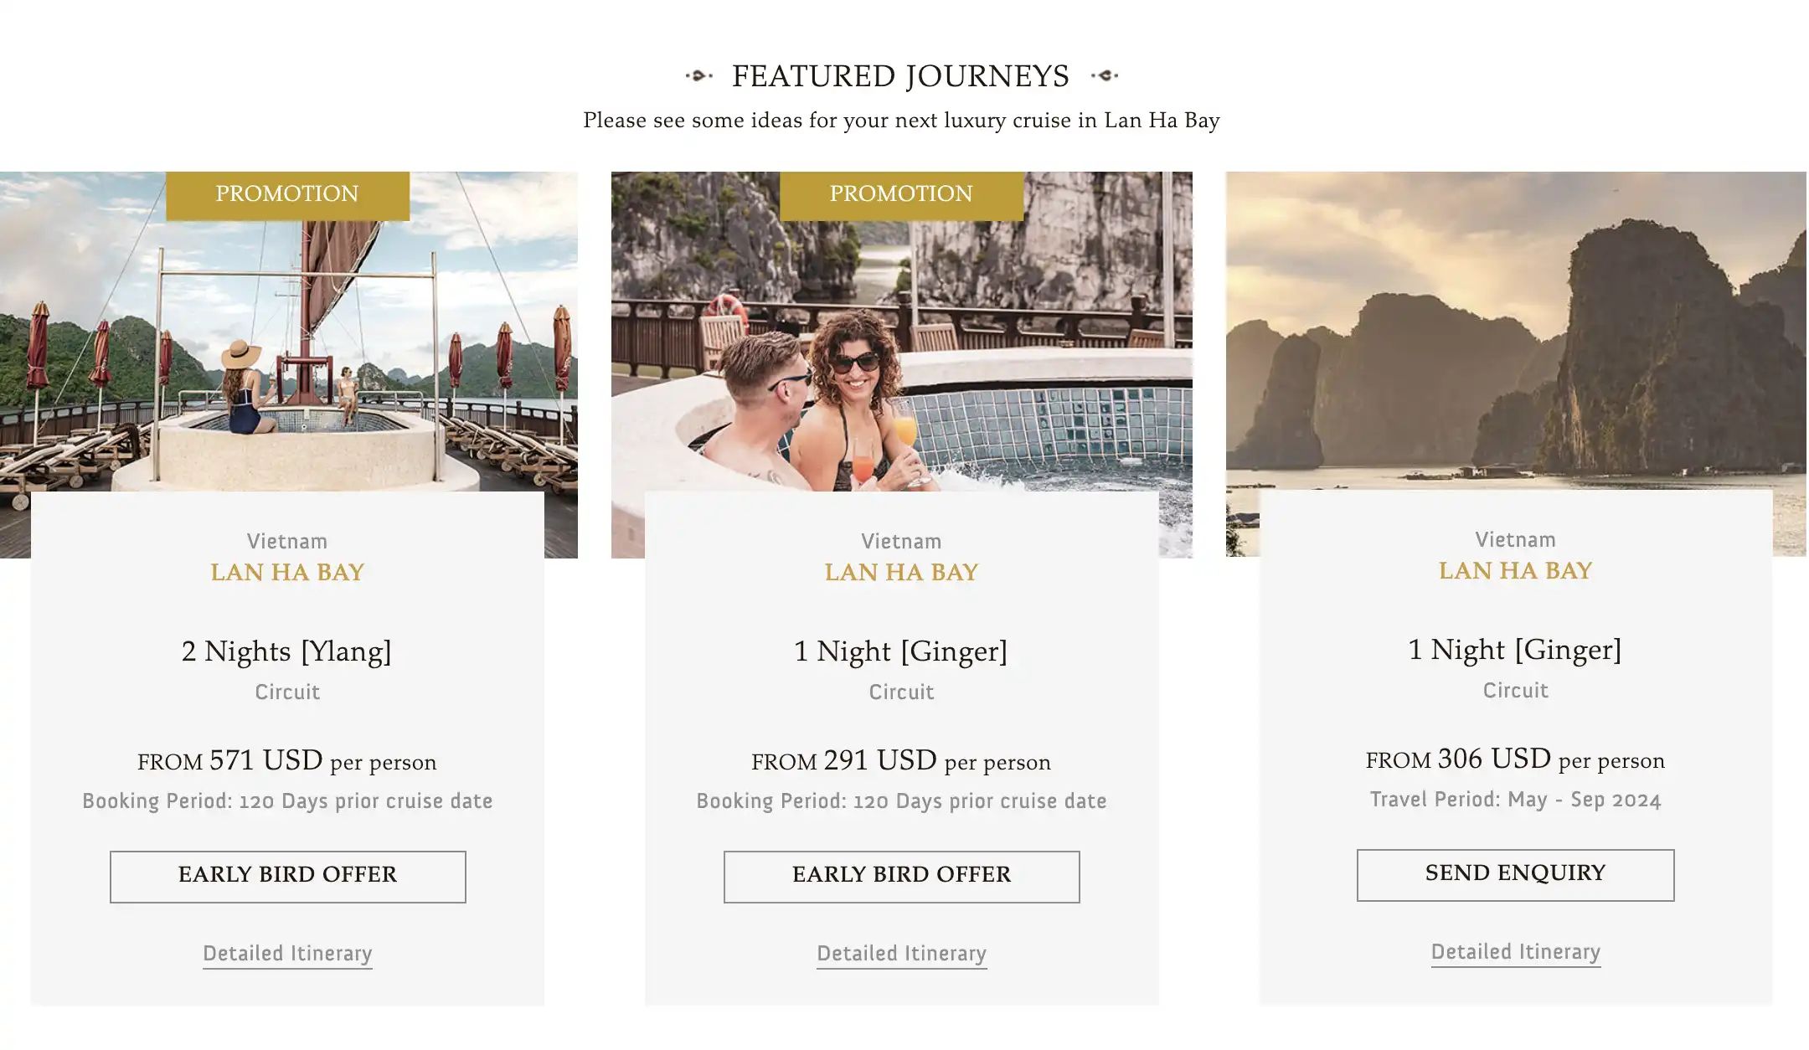Select the 1 Night [Ginger] title priced 291 USD
The image size is (1809, 1050).
(901, 651)
